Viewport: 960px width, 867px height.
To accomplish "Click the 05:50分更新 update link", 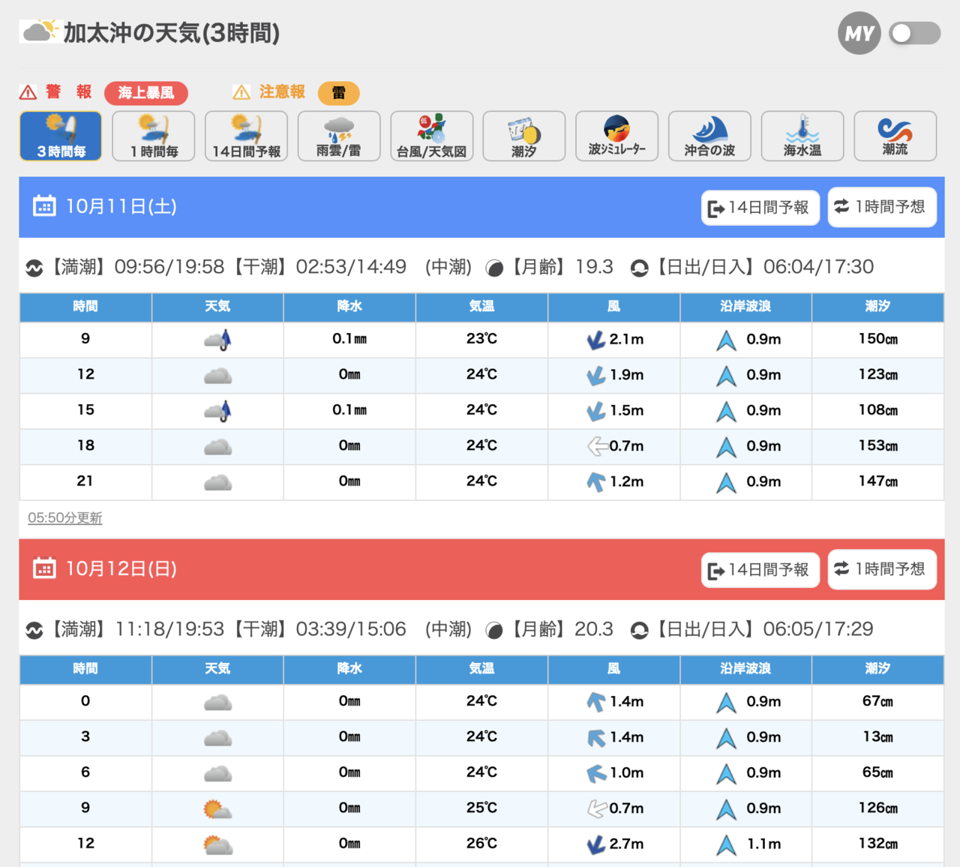I will pos(64,518).
